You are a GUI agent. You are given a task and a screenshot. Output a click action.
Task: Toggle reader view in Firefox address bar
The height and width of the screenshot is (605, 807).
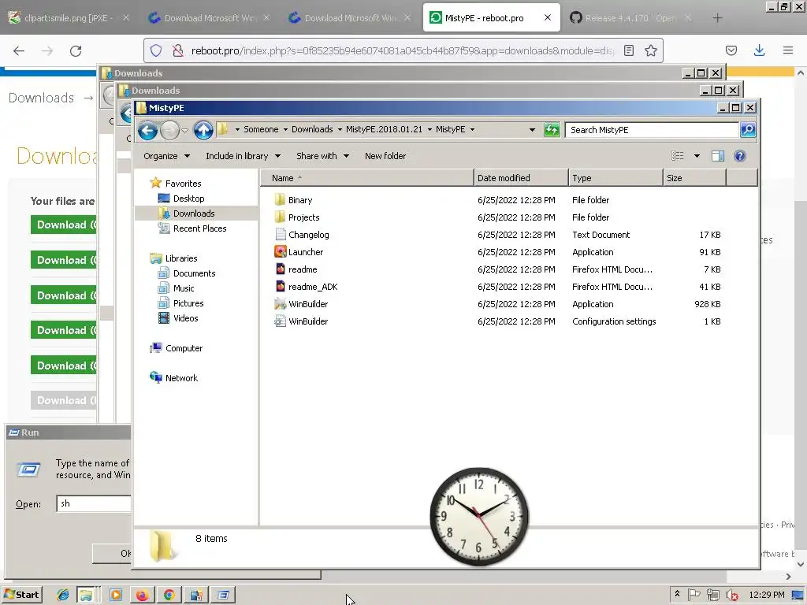(628, 50)
